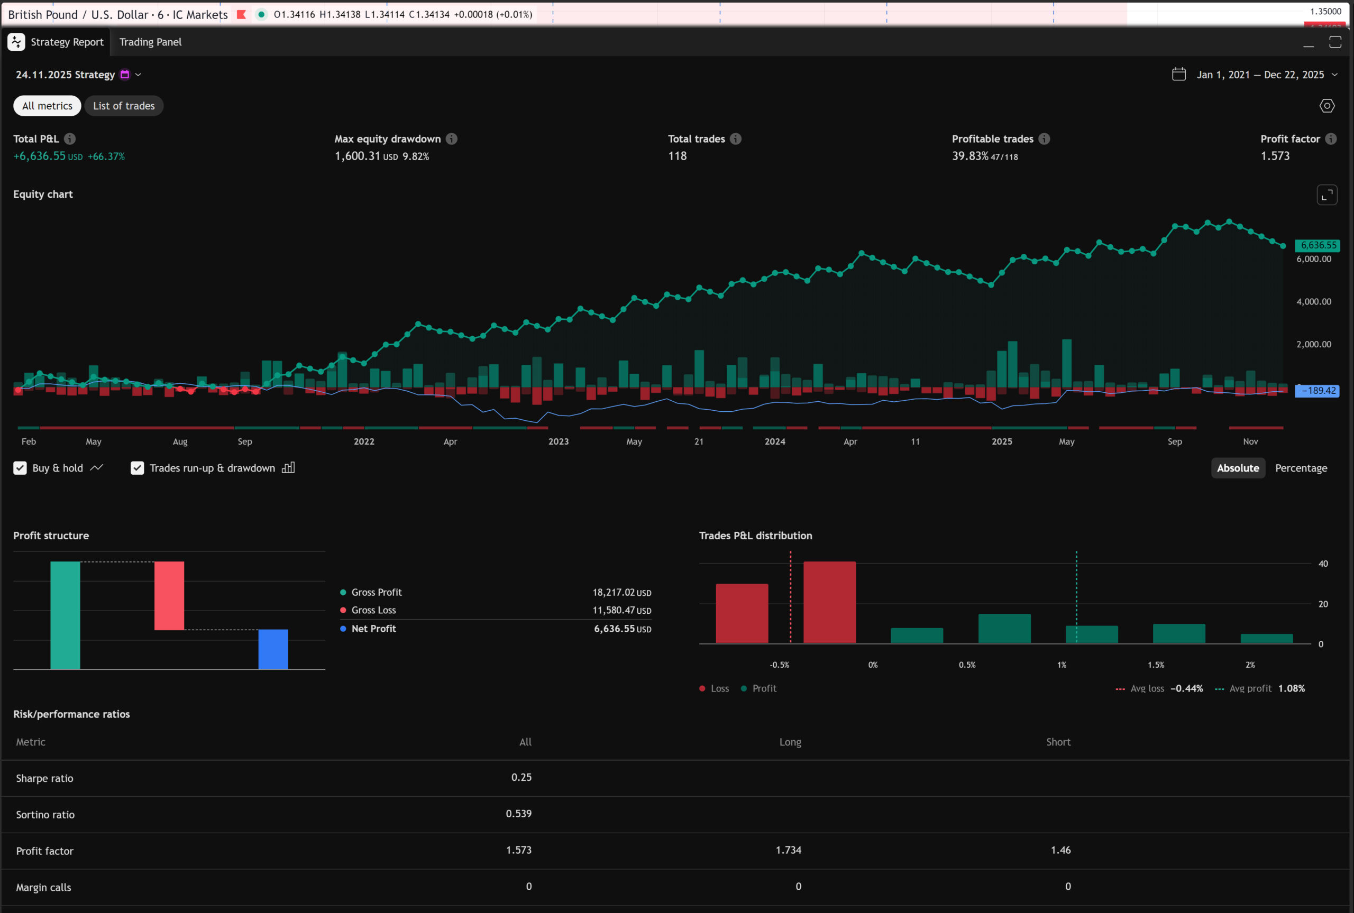The height and width of the screenshot is (913, 1354).
Task: Click the Profitable trades info icon
Action: [1044, 139]
